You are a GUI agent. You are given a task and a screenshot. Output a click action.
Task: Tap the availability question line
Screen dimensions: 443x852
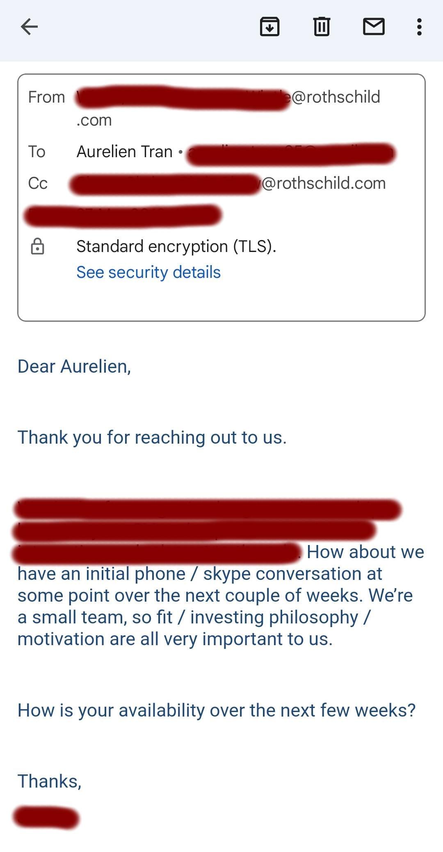217,710
